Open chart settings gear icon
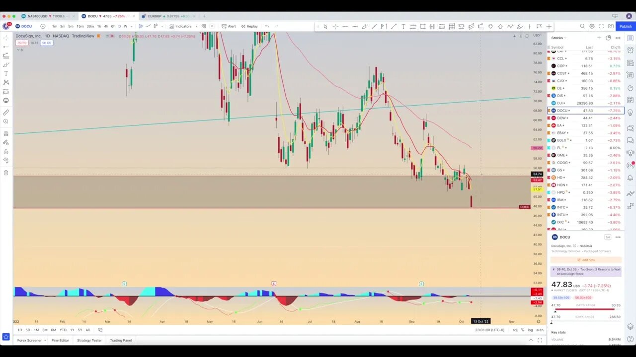The image size is (636, 357). (592, 26)
